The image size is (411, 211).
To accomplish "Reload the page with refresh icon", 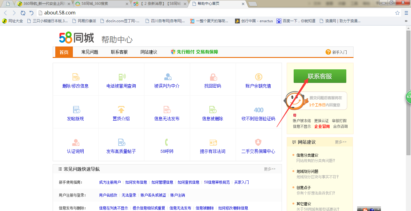I will 23,13.
